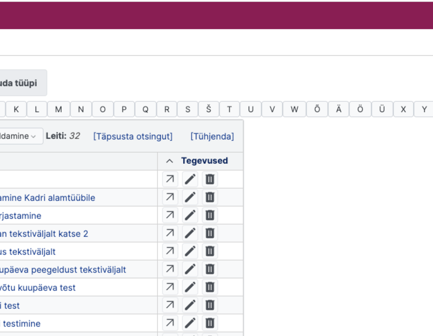433x336 pixels.
Task: Delete the 'us tekstiväljalt' row trash icon
Action: click(x=210, y=251)
